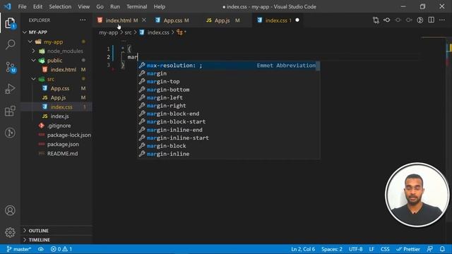Click the VS Code logo icon
The height and width of the screenshot is (254, 452).
click(7, 6)
